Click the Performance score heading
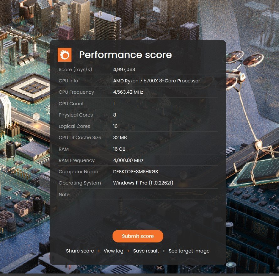Screen dimensions: 279x276 click(125, 55)
